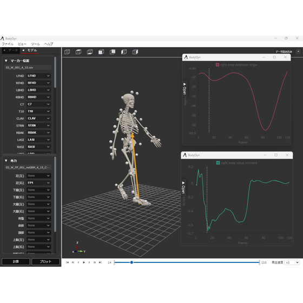Play the motion animation

[x=84, y=262]
